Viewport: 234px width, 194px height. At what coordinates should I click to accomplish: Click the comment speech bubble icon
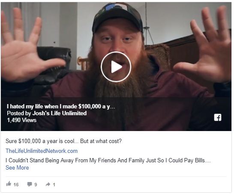(30, 184)
